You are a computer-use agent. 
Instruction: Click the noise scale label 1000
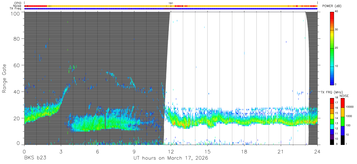tap(349, 116)
